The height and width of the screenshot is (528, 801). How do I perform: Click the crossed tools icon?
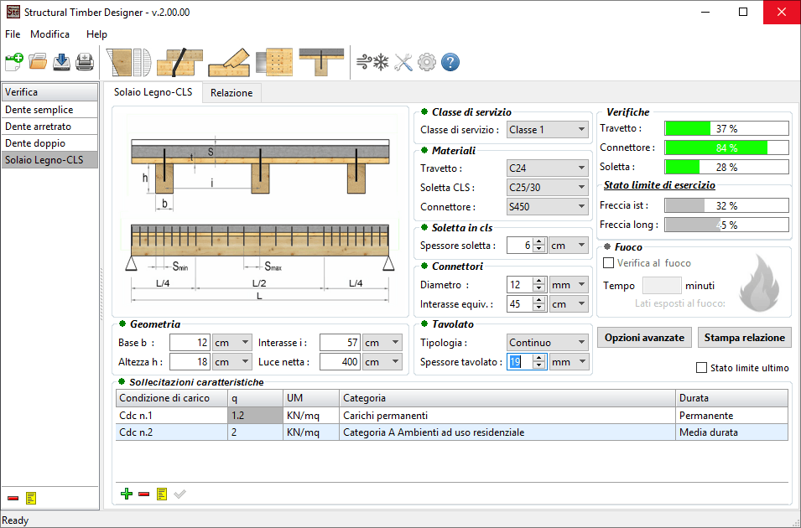point(403,62)
